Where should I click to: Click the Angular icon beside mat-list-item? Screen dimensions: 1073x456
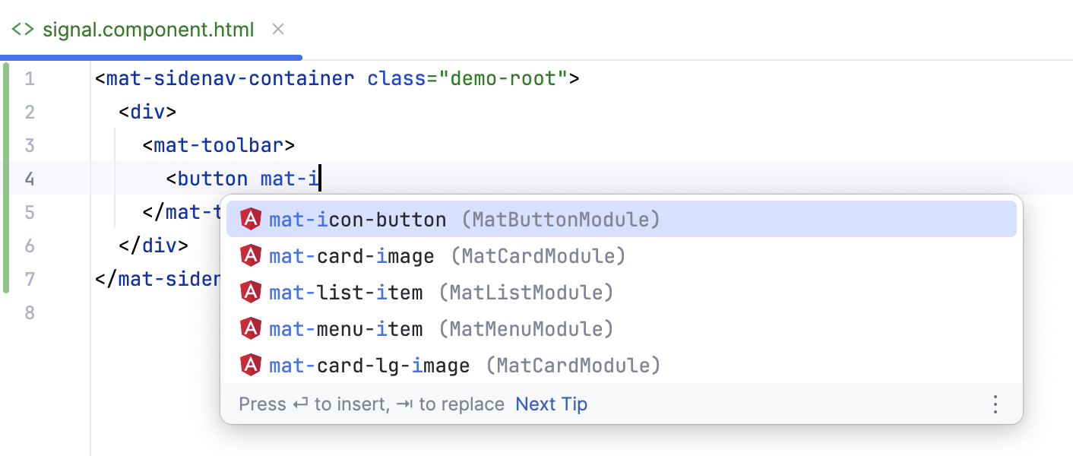[x=251, y=292]
